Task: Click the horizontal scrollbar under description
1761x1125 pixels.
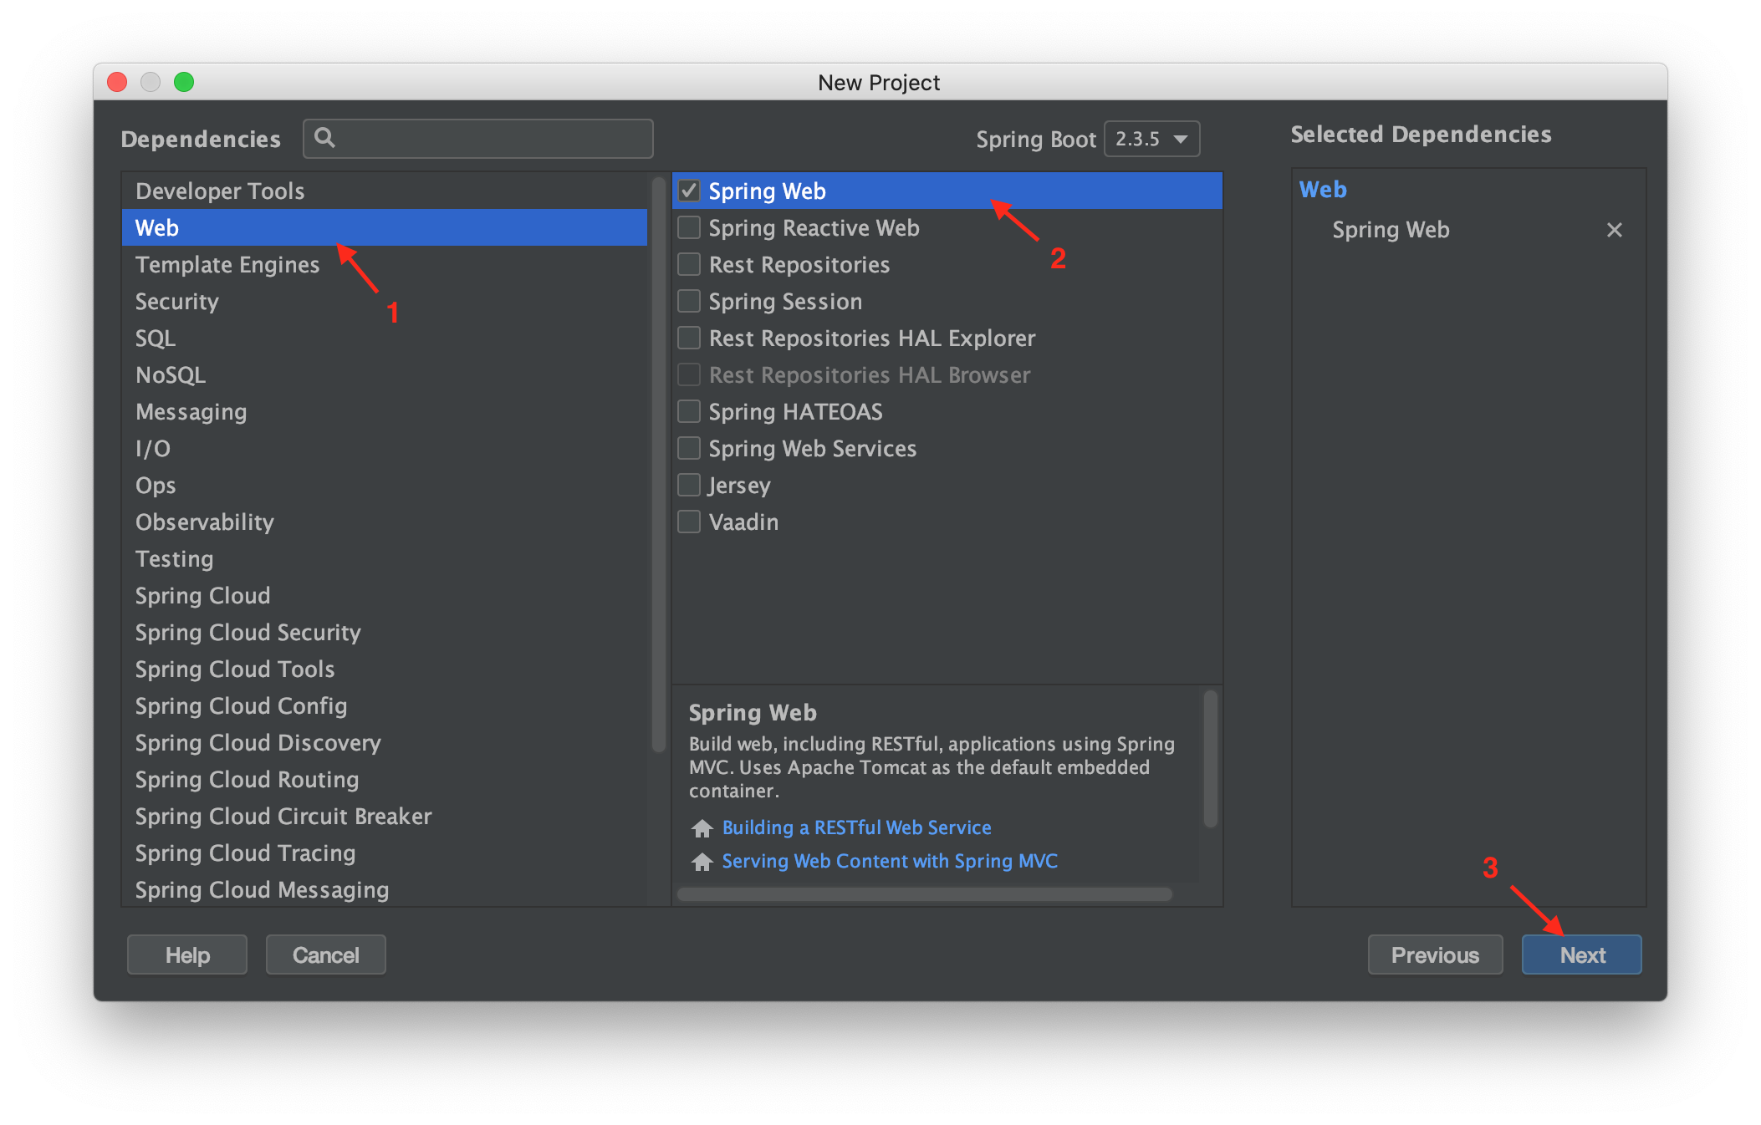Action: 924,894
